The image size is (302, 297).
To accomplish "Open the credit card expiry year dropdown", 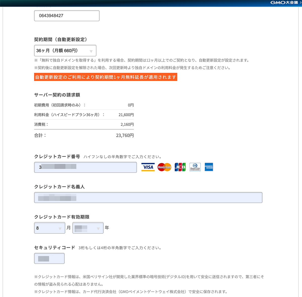I will click(88, 228).
